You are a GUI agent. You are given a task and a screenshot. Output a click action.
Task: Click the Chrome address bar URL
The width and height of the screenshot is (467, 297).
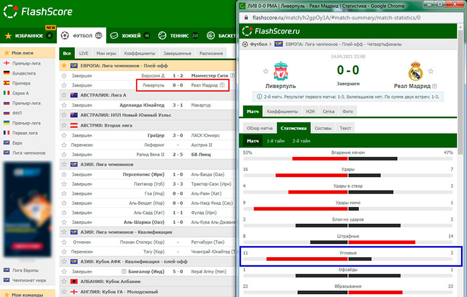[336, 18]
